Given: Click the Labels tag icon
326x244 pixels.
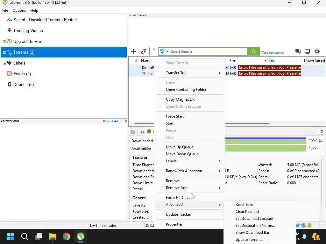Looking at the screenshot, I should [9, 63].
